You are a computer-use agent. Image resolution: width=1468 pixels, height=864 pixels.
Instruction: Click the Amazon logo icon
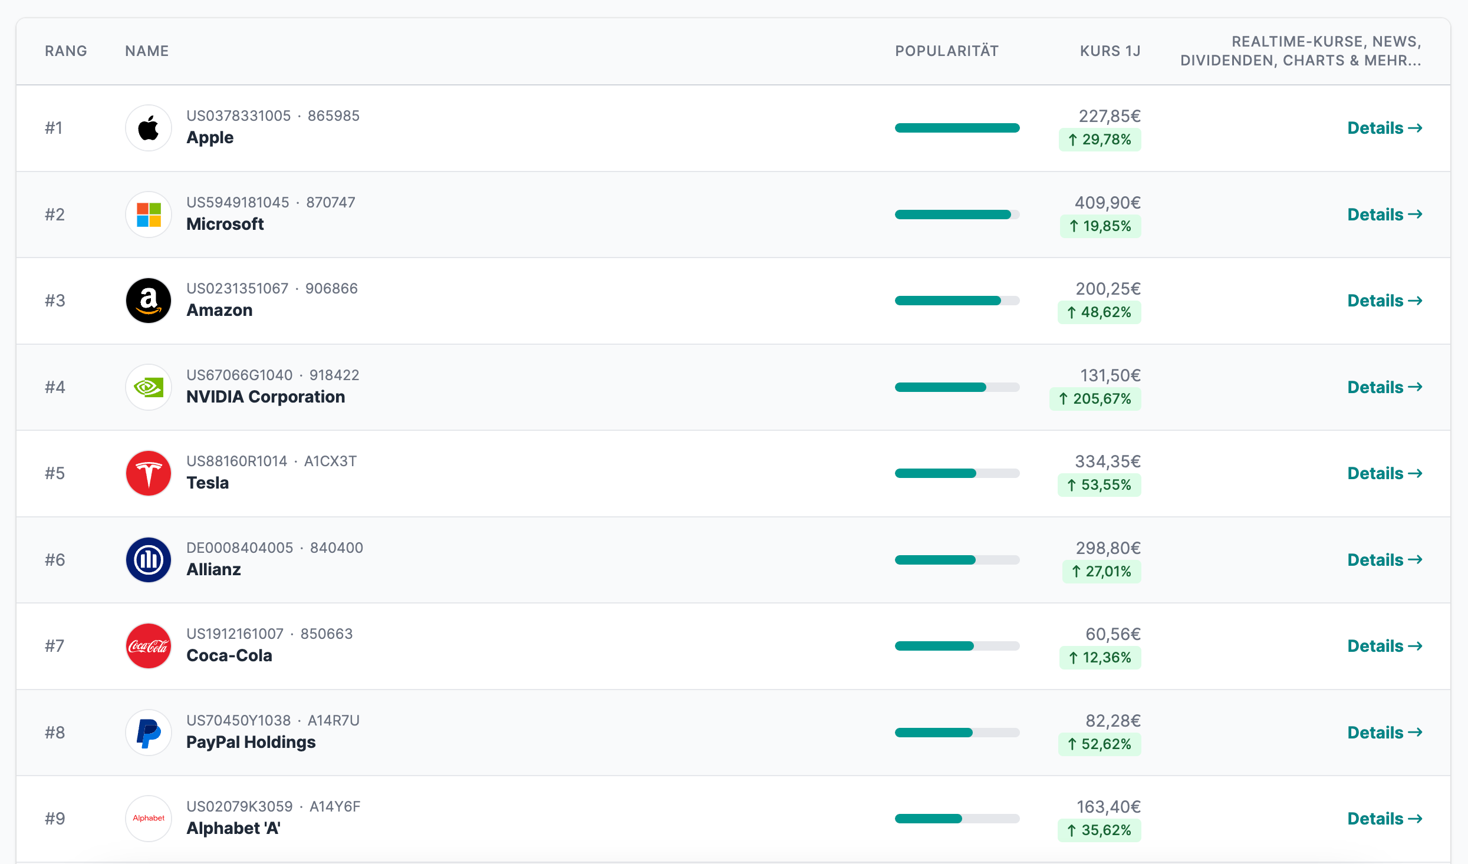[x=149, y=301]
